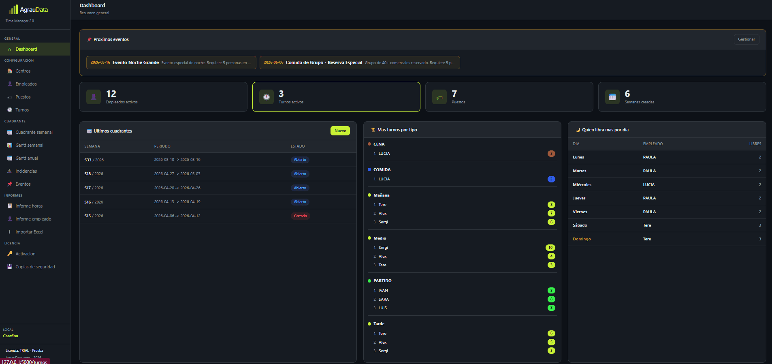
Task: Click IVAN under PARTIDO
Action: (x=383, y=291)
